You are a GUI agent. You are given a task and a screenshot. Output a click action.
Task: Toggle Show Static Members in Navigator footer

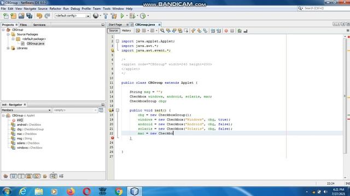21,176
